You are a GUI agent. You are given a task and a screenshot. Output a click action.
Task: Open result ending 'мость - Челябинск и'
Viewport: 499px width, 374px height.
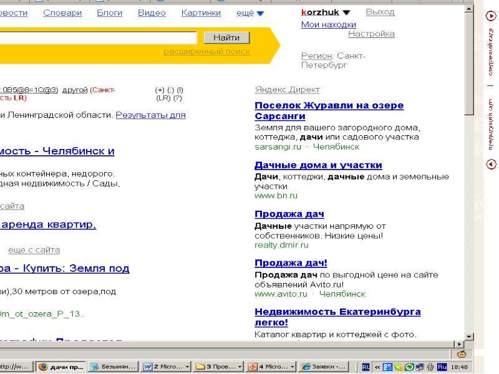[57, 151]
